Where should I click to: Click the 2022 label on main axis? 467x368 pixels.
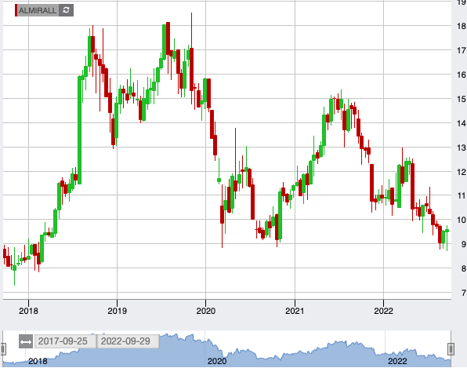coord(384,311)
